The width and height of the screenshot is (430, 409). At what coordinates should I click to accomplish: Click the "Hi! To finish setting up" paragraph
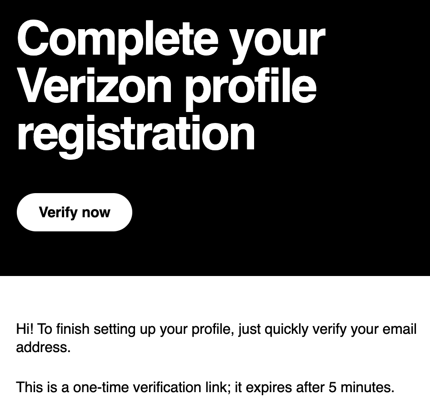point(216,338)
